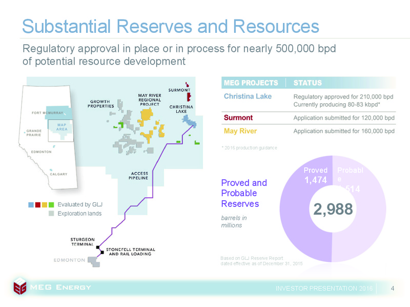410x307 pixels.
Task: Click the 'GROWTH PROPERTIES' map label
Action: pyautogui.click(x=100, y=104)
